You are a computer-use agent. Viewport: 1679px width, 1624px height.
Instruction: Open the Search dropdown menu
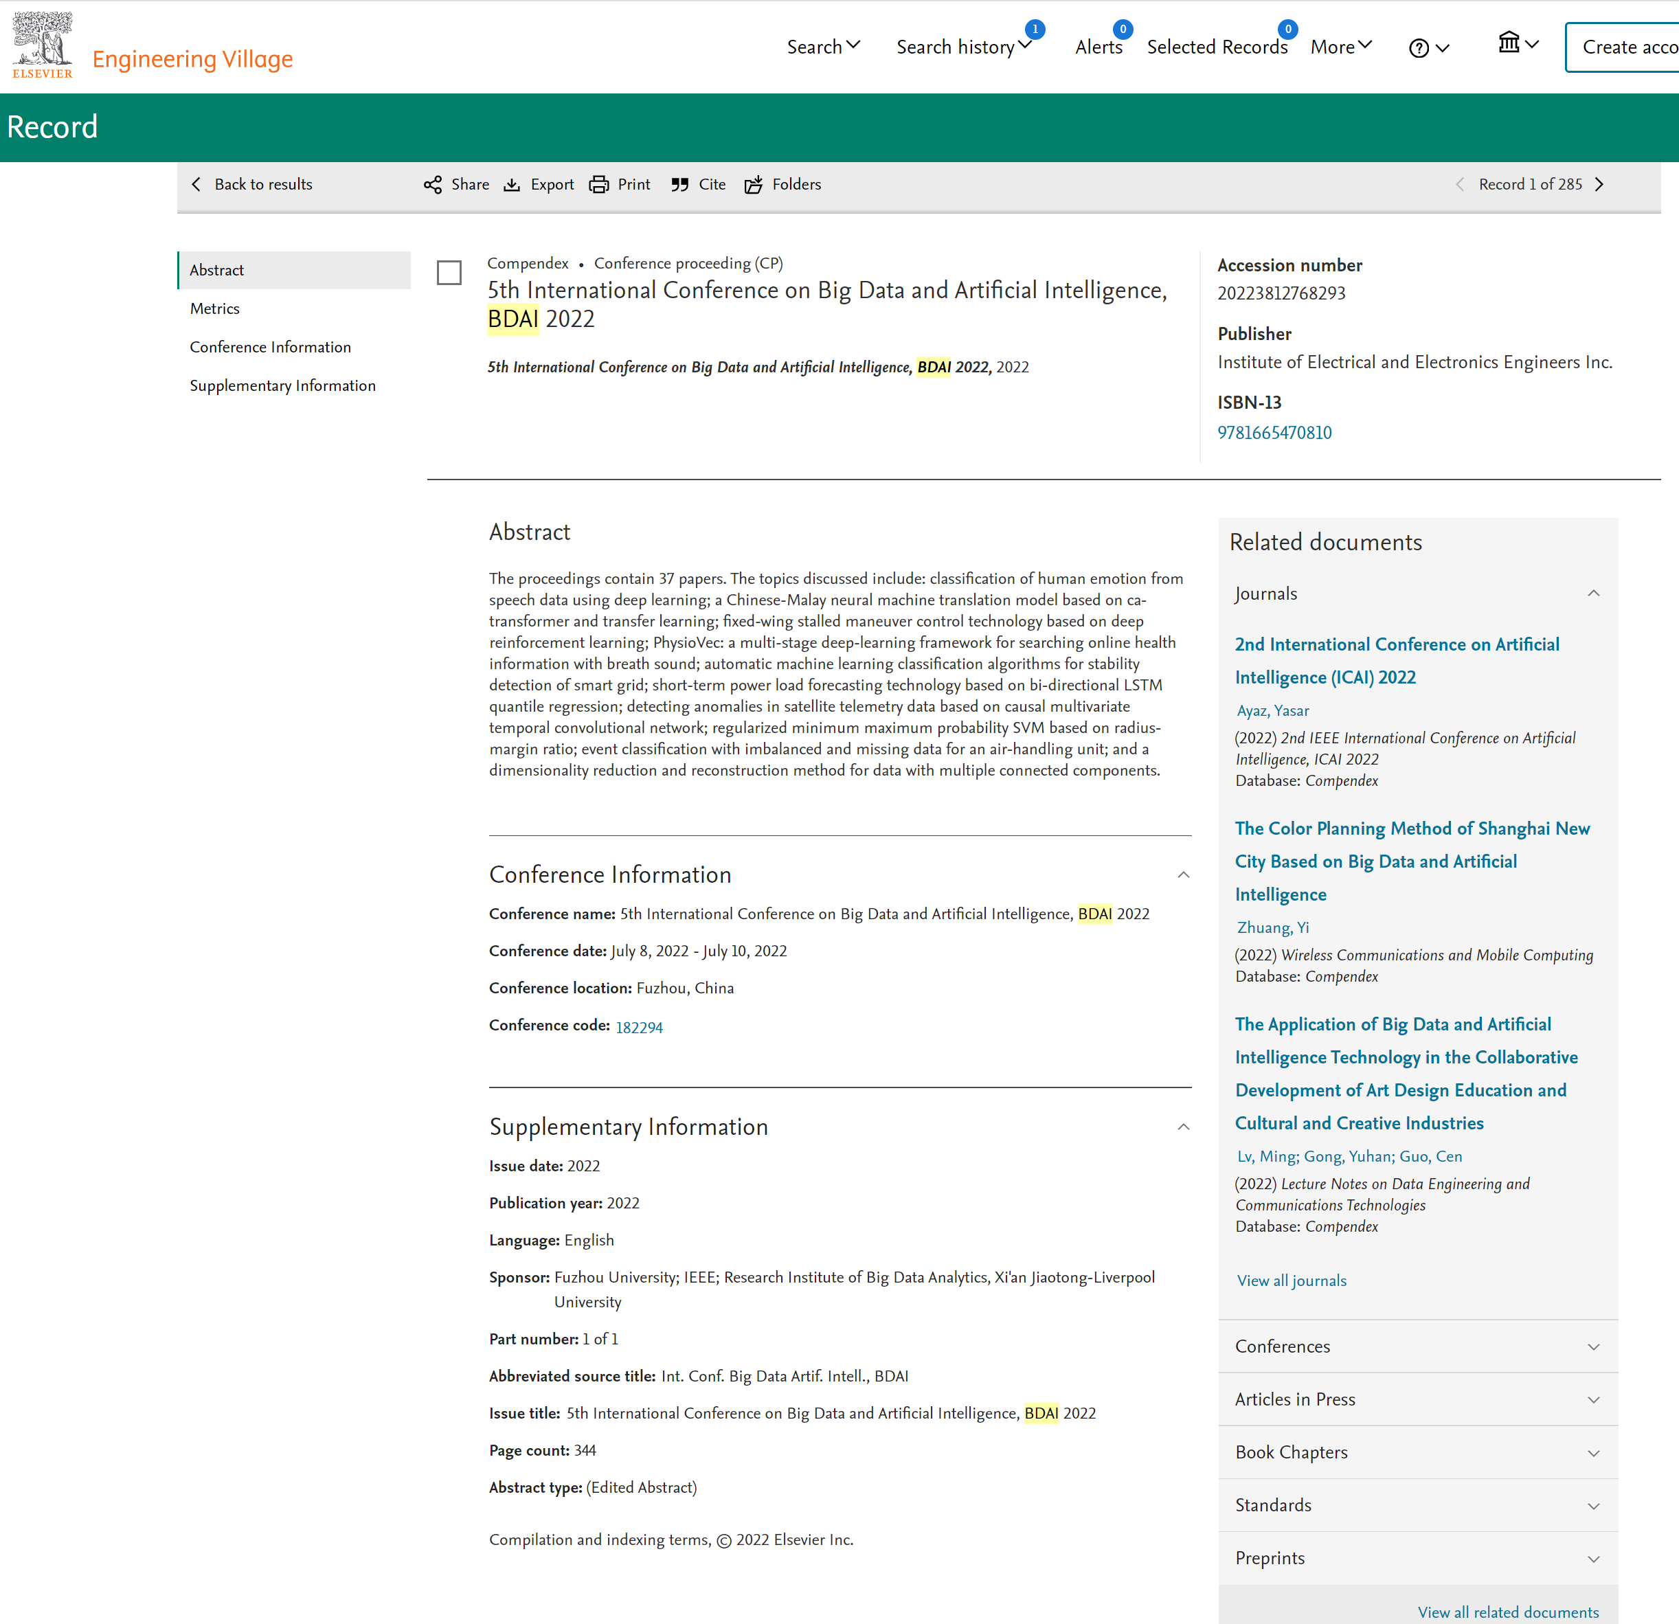tap(823, 47)
